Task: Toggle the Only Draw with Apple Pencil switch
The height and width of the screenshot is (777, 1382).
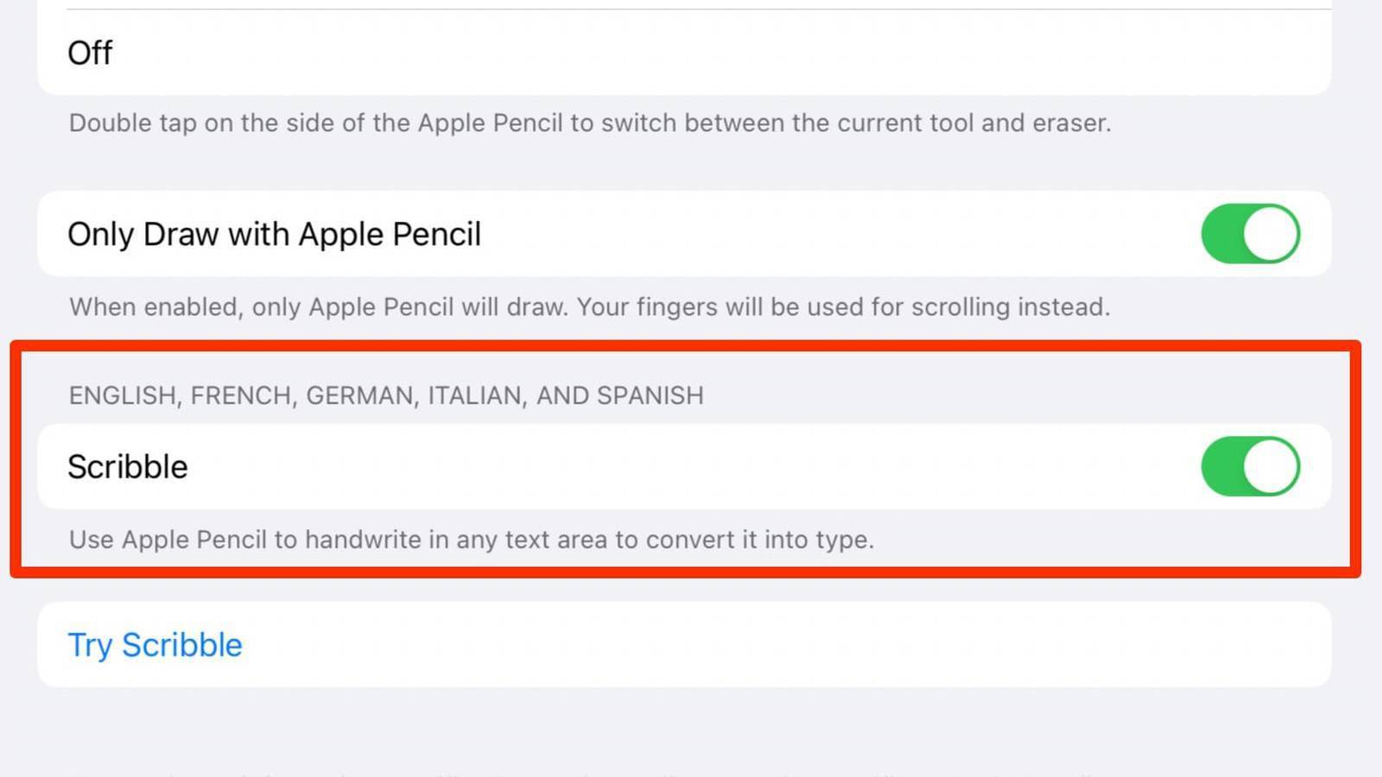Action: pyautogui.click(x=1250, y=233)
